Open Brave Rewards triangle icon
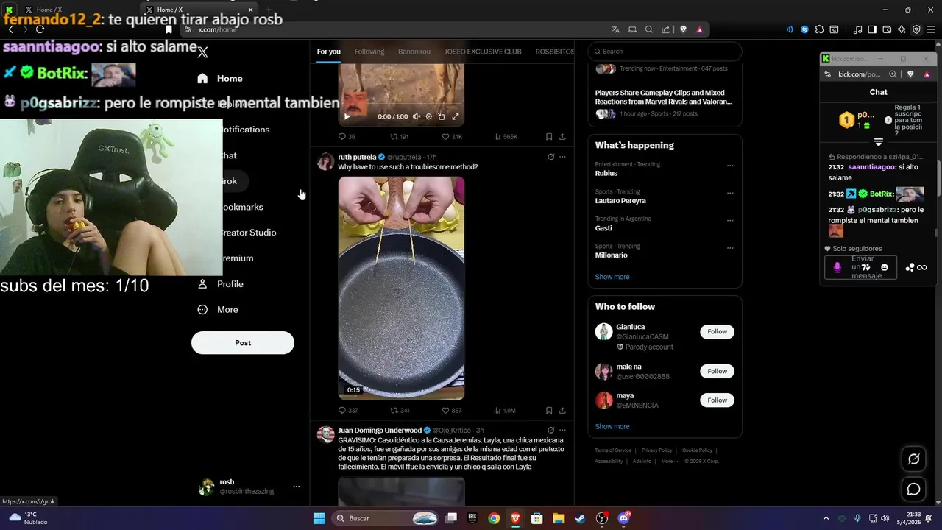 (x=699, y=29)
